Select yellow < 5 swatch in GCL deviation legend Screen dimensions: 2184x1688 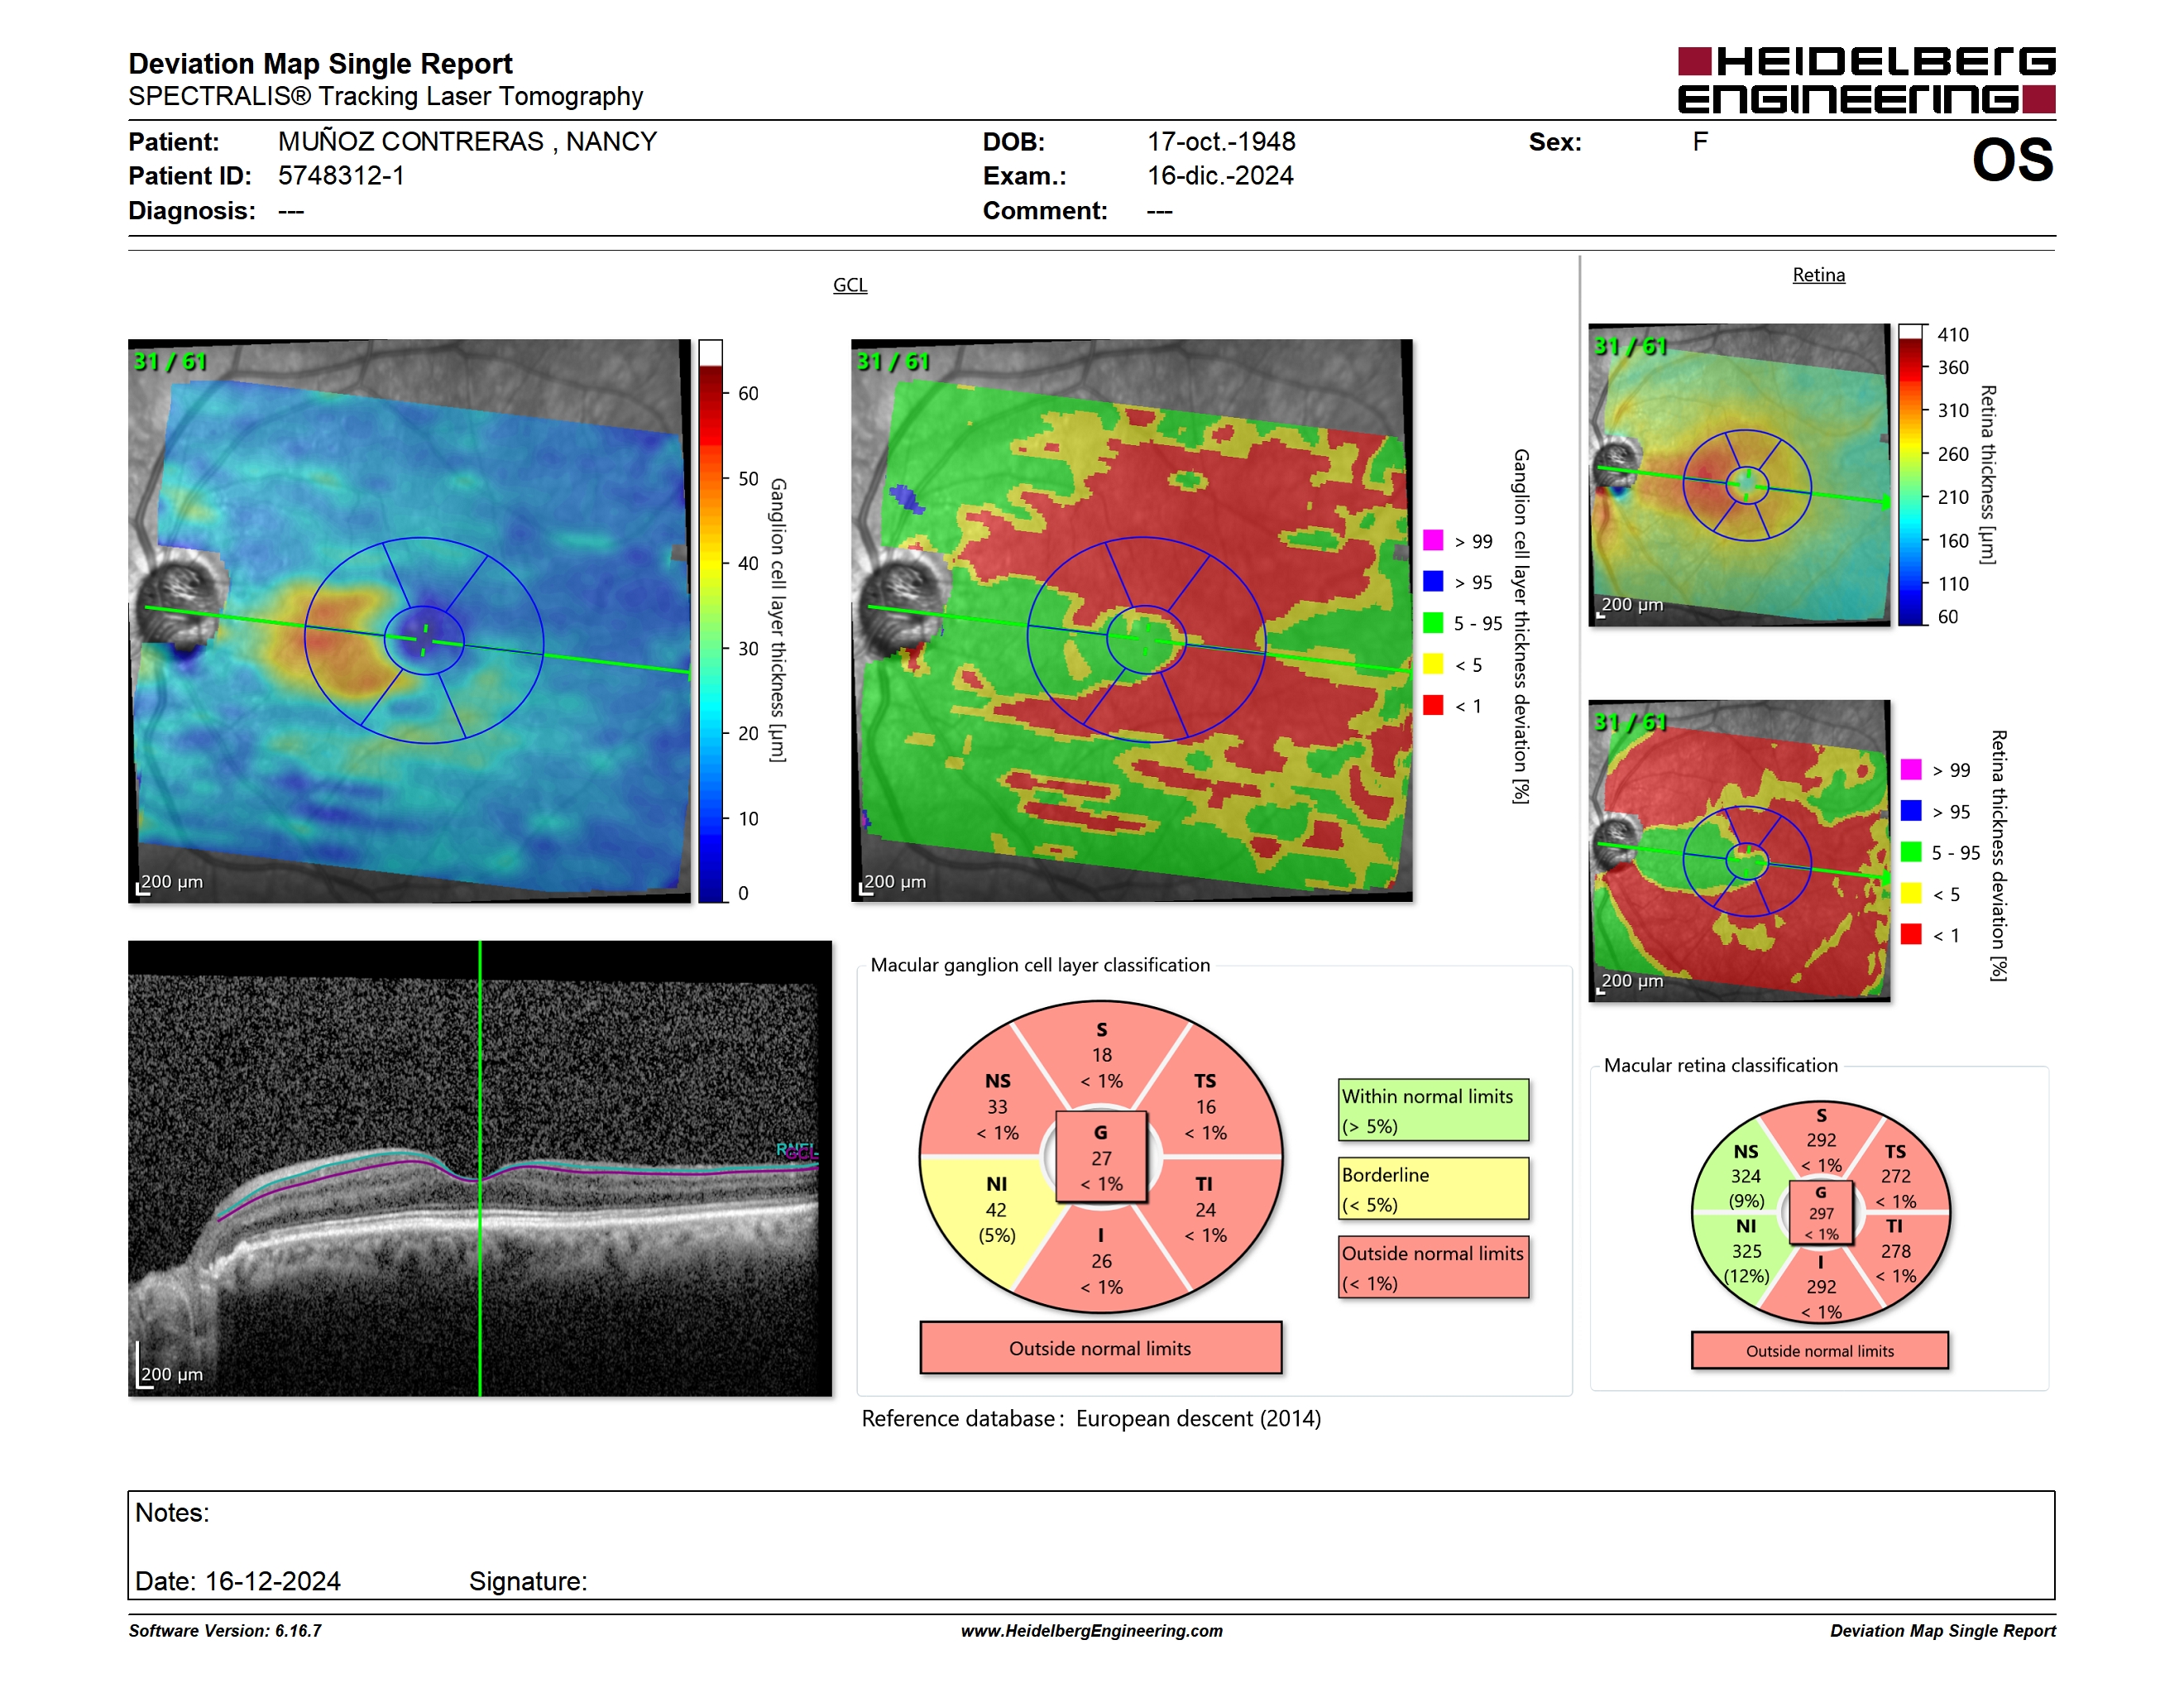pos(1433,664)
